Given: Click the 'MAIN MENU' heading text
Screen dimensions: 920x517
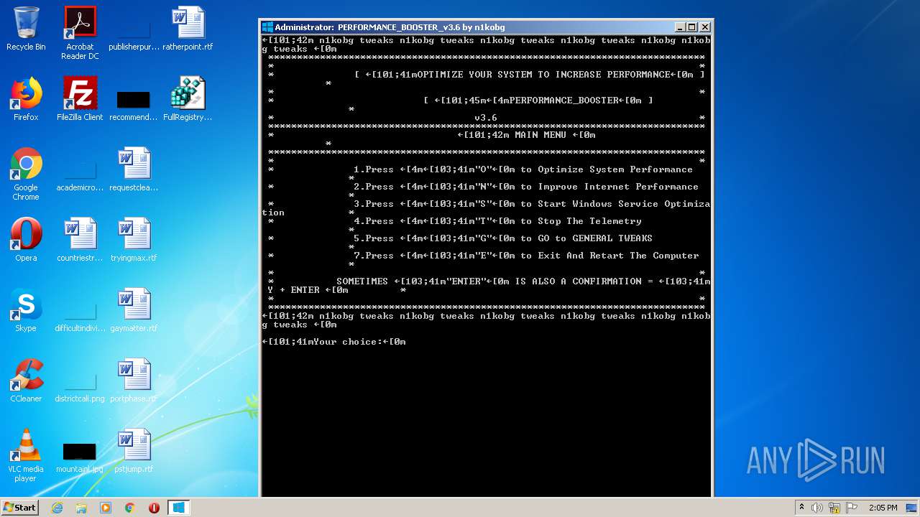Looking at the screenshot, I should tap(540, 135).
